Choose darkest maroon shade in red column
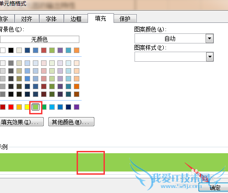 44,94
